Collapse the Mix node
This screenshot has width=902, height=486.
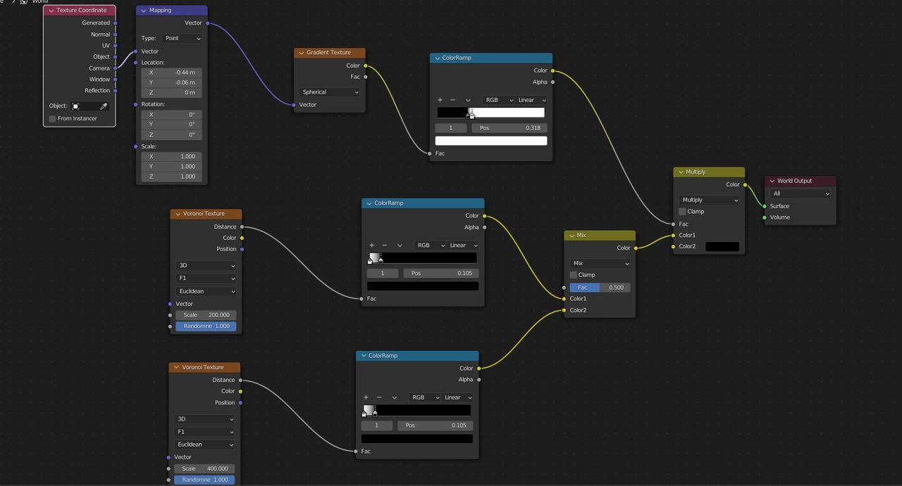(572, 236)
